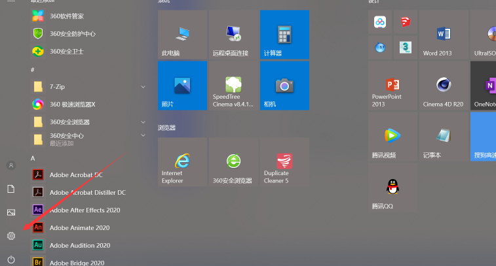
Task: Launch the Duplicate Cleaner 5 tile
Action: coord(285,162)
